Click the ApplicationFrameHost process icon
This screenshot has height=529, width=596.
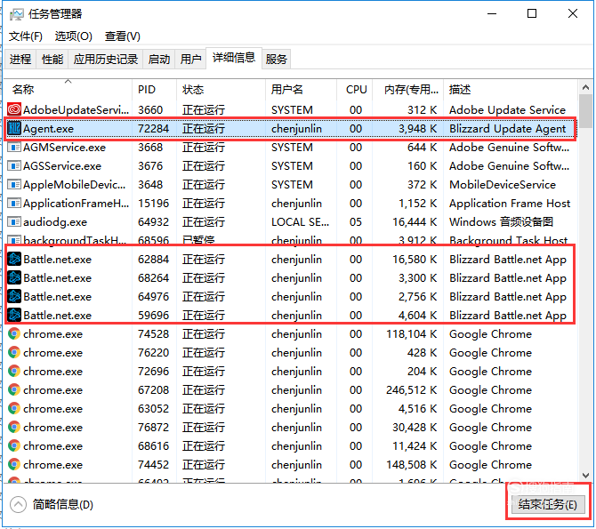tap(14, 203)
